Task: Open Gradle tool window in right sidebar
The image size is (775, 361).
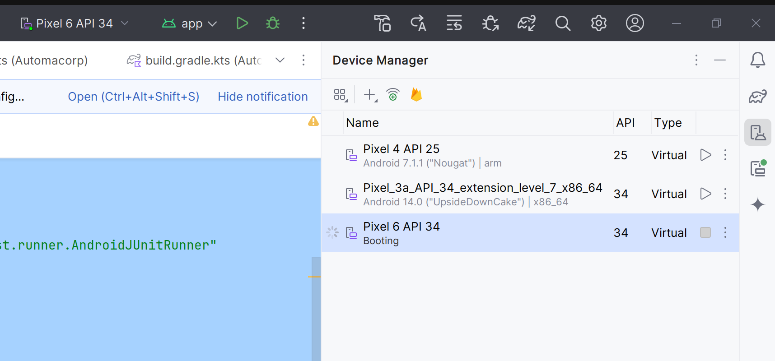Action: point(758,96)
